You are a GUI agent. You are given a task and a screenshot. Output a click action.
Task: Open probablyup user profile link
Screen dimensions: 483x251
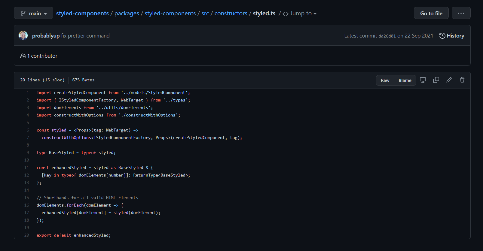(46, 36)
